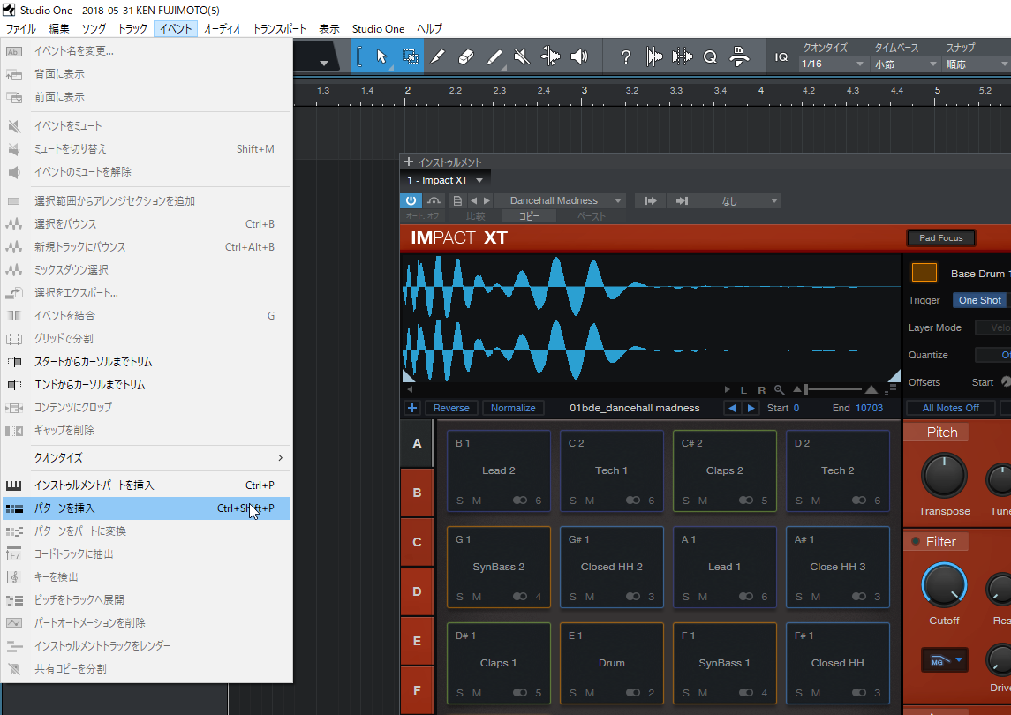Screen dimensions: 1011x715
Task: Open the Dancehall Madness preset dropdown
Action: point(561,200)
